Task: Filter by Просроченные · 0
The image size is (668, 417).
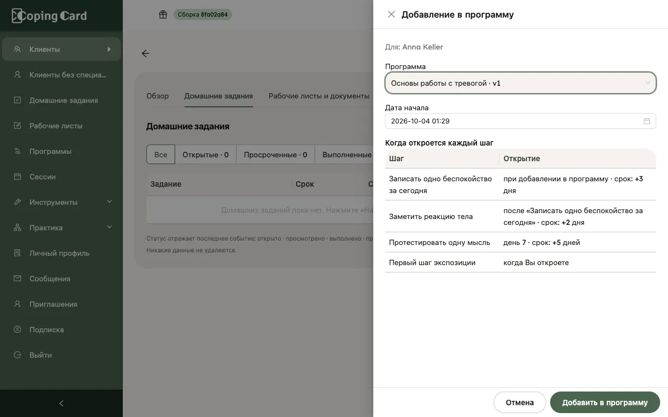Action: click(276, 154)
